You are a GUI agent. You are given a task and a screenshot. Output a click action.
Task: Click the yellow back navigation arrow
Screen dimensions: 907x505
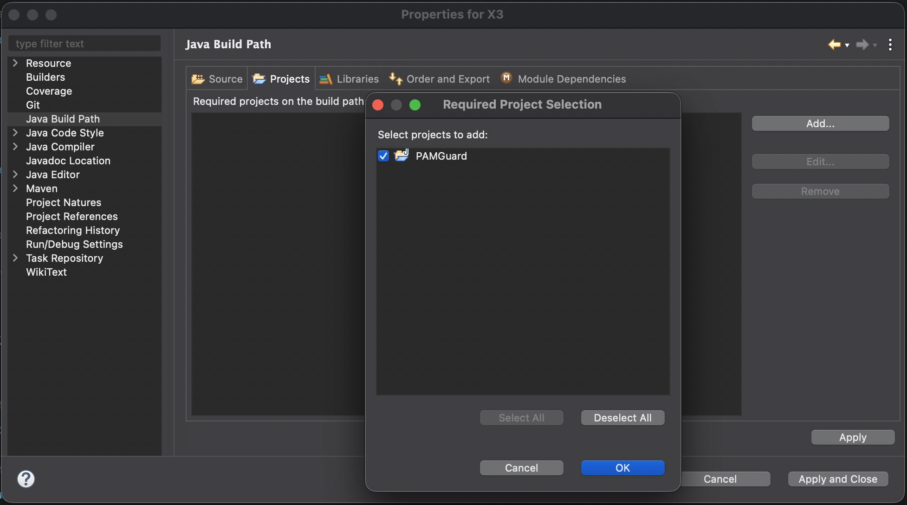(834, 45)
